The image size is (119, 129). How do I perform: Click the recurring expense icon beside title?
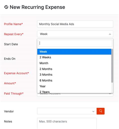(x=6, y=7)
